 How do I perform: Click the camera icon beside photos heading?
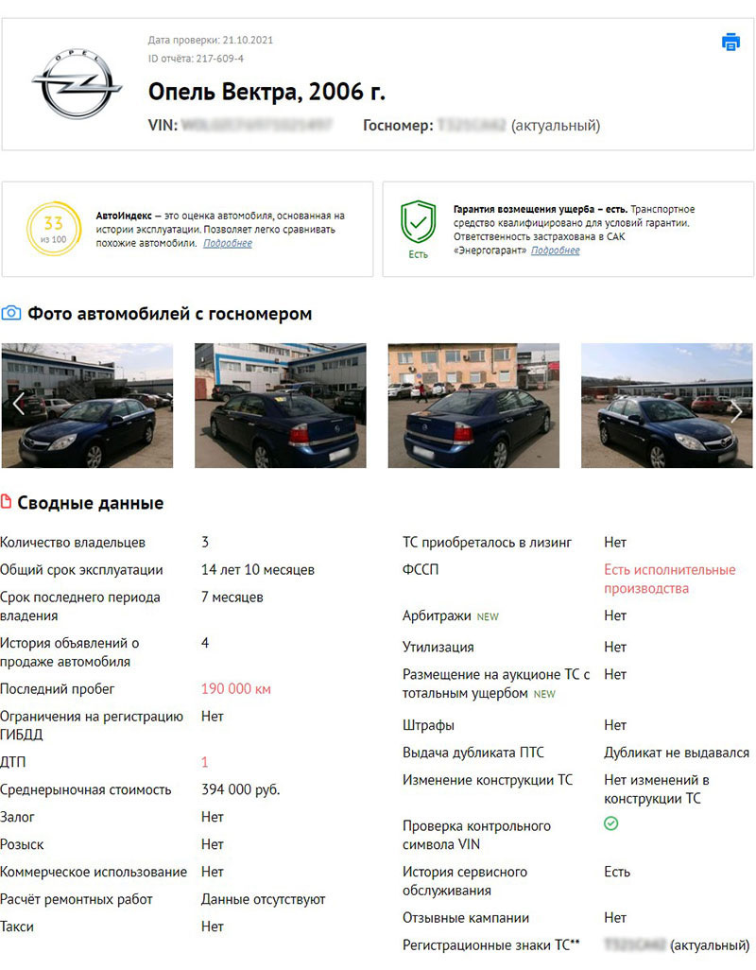[11, 313]
